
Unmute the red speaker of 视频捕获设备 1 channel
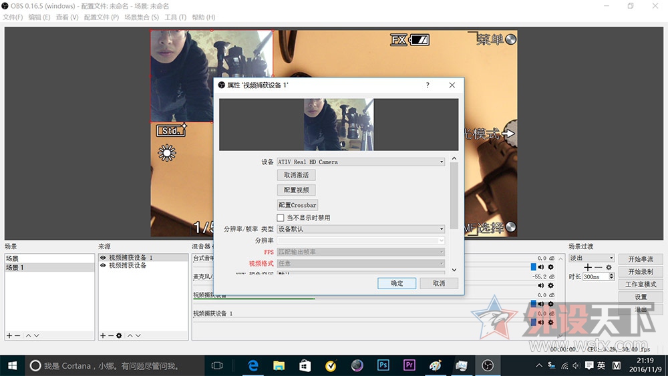tap(541, 323)
